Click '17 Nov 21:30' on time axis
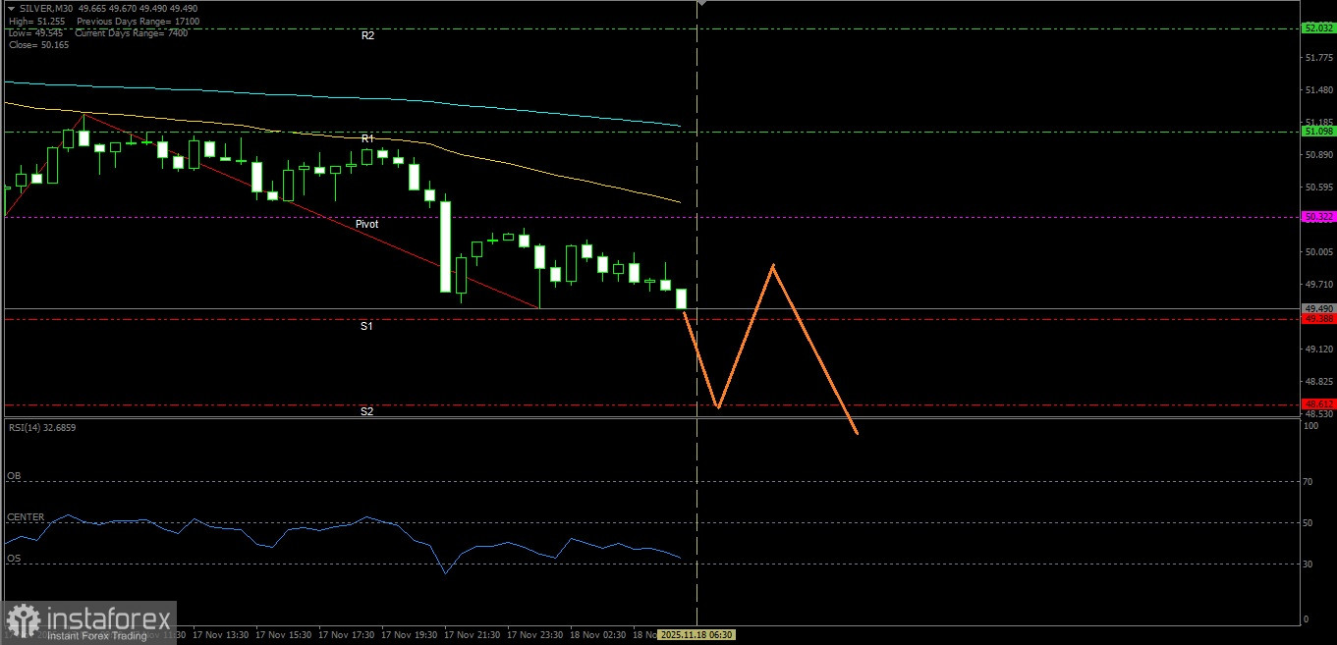Viewport: 1337px width, 645px height. 474,635
